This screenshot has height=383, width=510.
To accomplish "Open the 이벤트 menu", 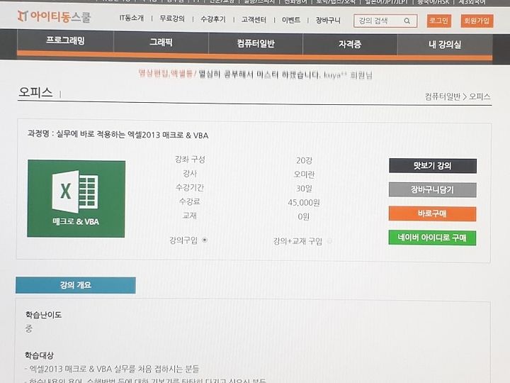I will click(x=291, y=20).
